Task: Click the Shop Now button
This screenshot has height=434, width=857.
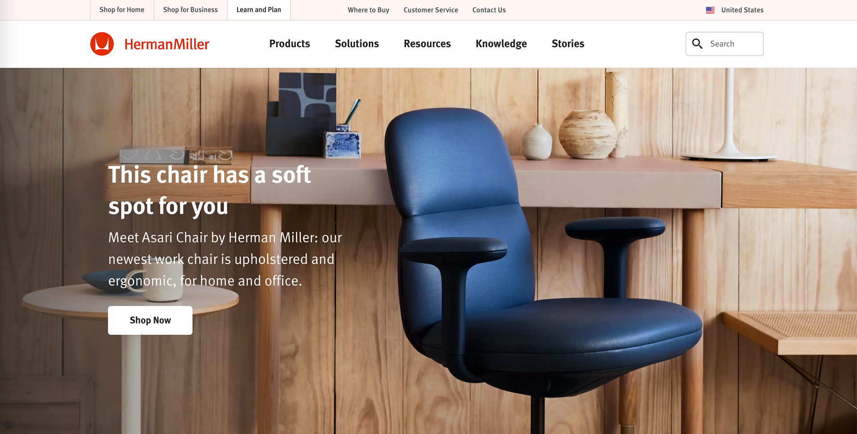Action: (150, 320)
